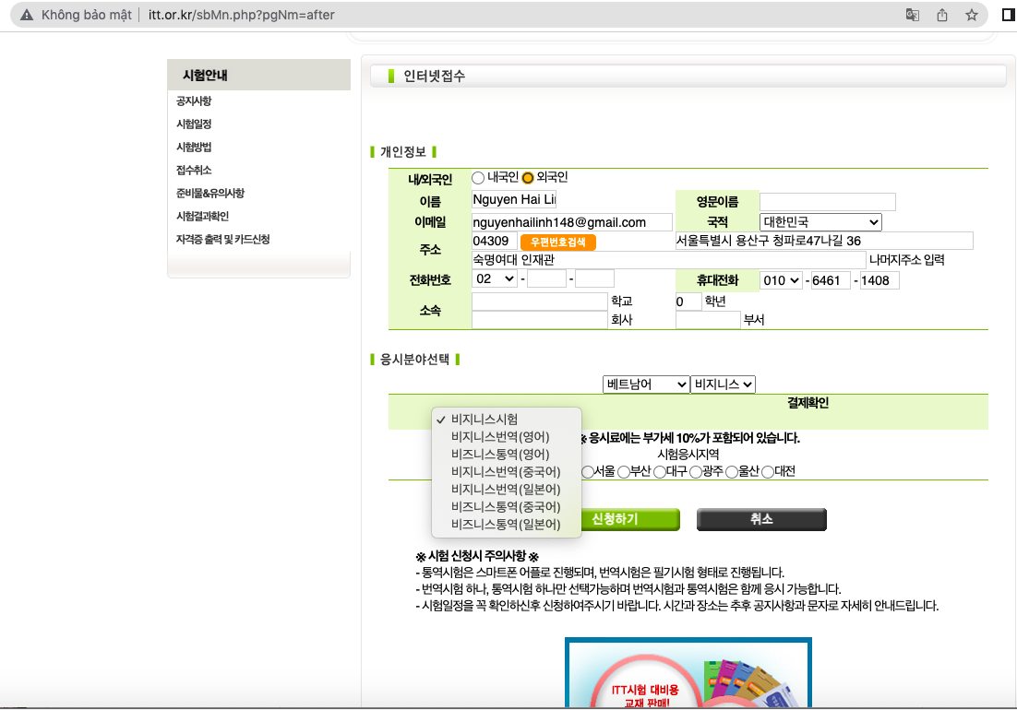Open the browser side panel icon
This screenshot has height=710, width=1017.
pyautogui.click(x=1008, y=15)
